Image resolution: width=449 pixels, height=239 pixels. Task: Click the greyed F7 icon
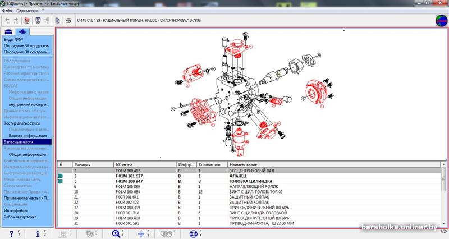point(166,234)
